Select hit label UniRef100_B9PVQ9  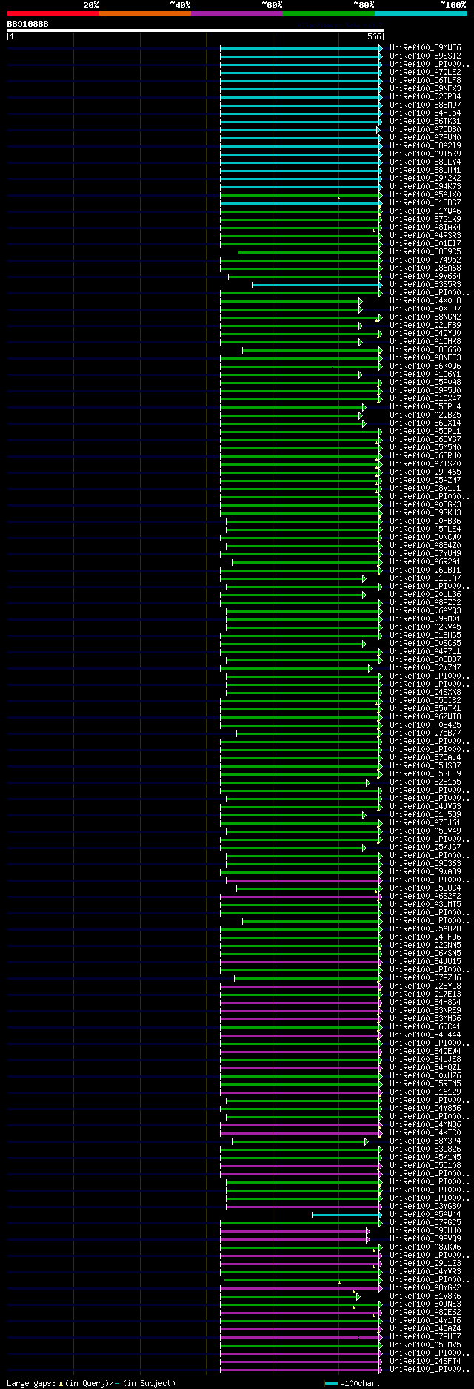[425, 1238]
